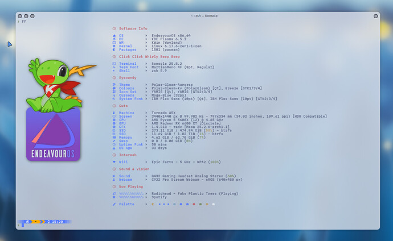The image size is (393, 241).
Task: Click '1501 (pacman)' packages value
Action: click(x=165, y=50)
